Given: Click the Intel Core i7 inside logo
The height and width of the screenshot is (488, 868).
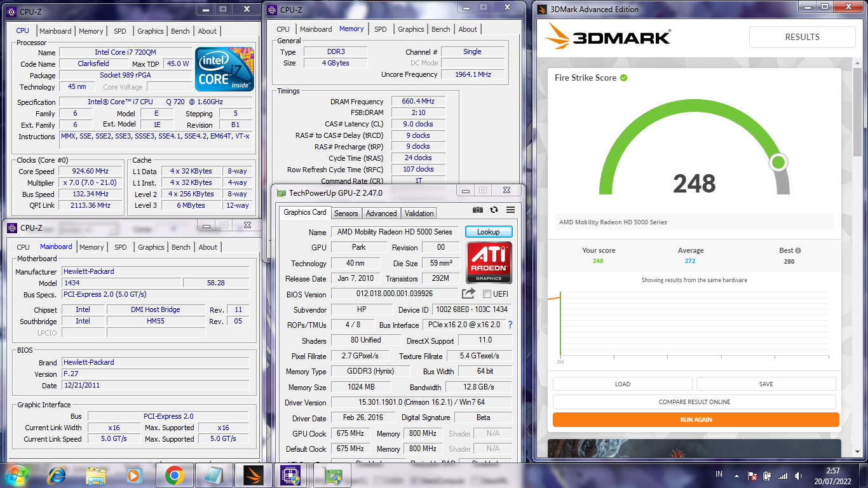Looking at the screenshot, I should click(224, 69).
